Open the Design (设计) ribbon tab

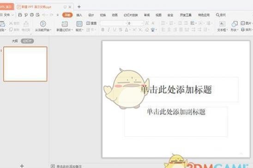[x=91, y=15]
